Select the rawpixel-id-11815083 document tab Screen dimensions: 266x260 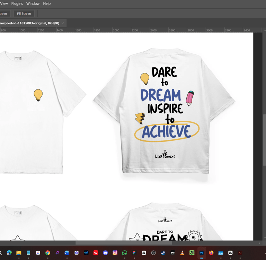point(29,23)
